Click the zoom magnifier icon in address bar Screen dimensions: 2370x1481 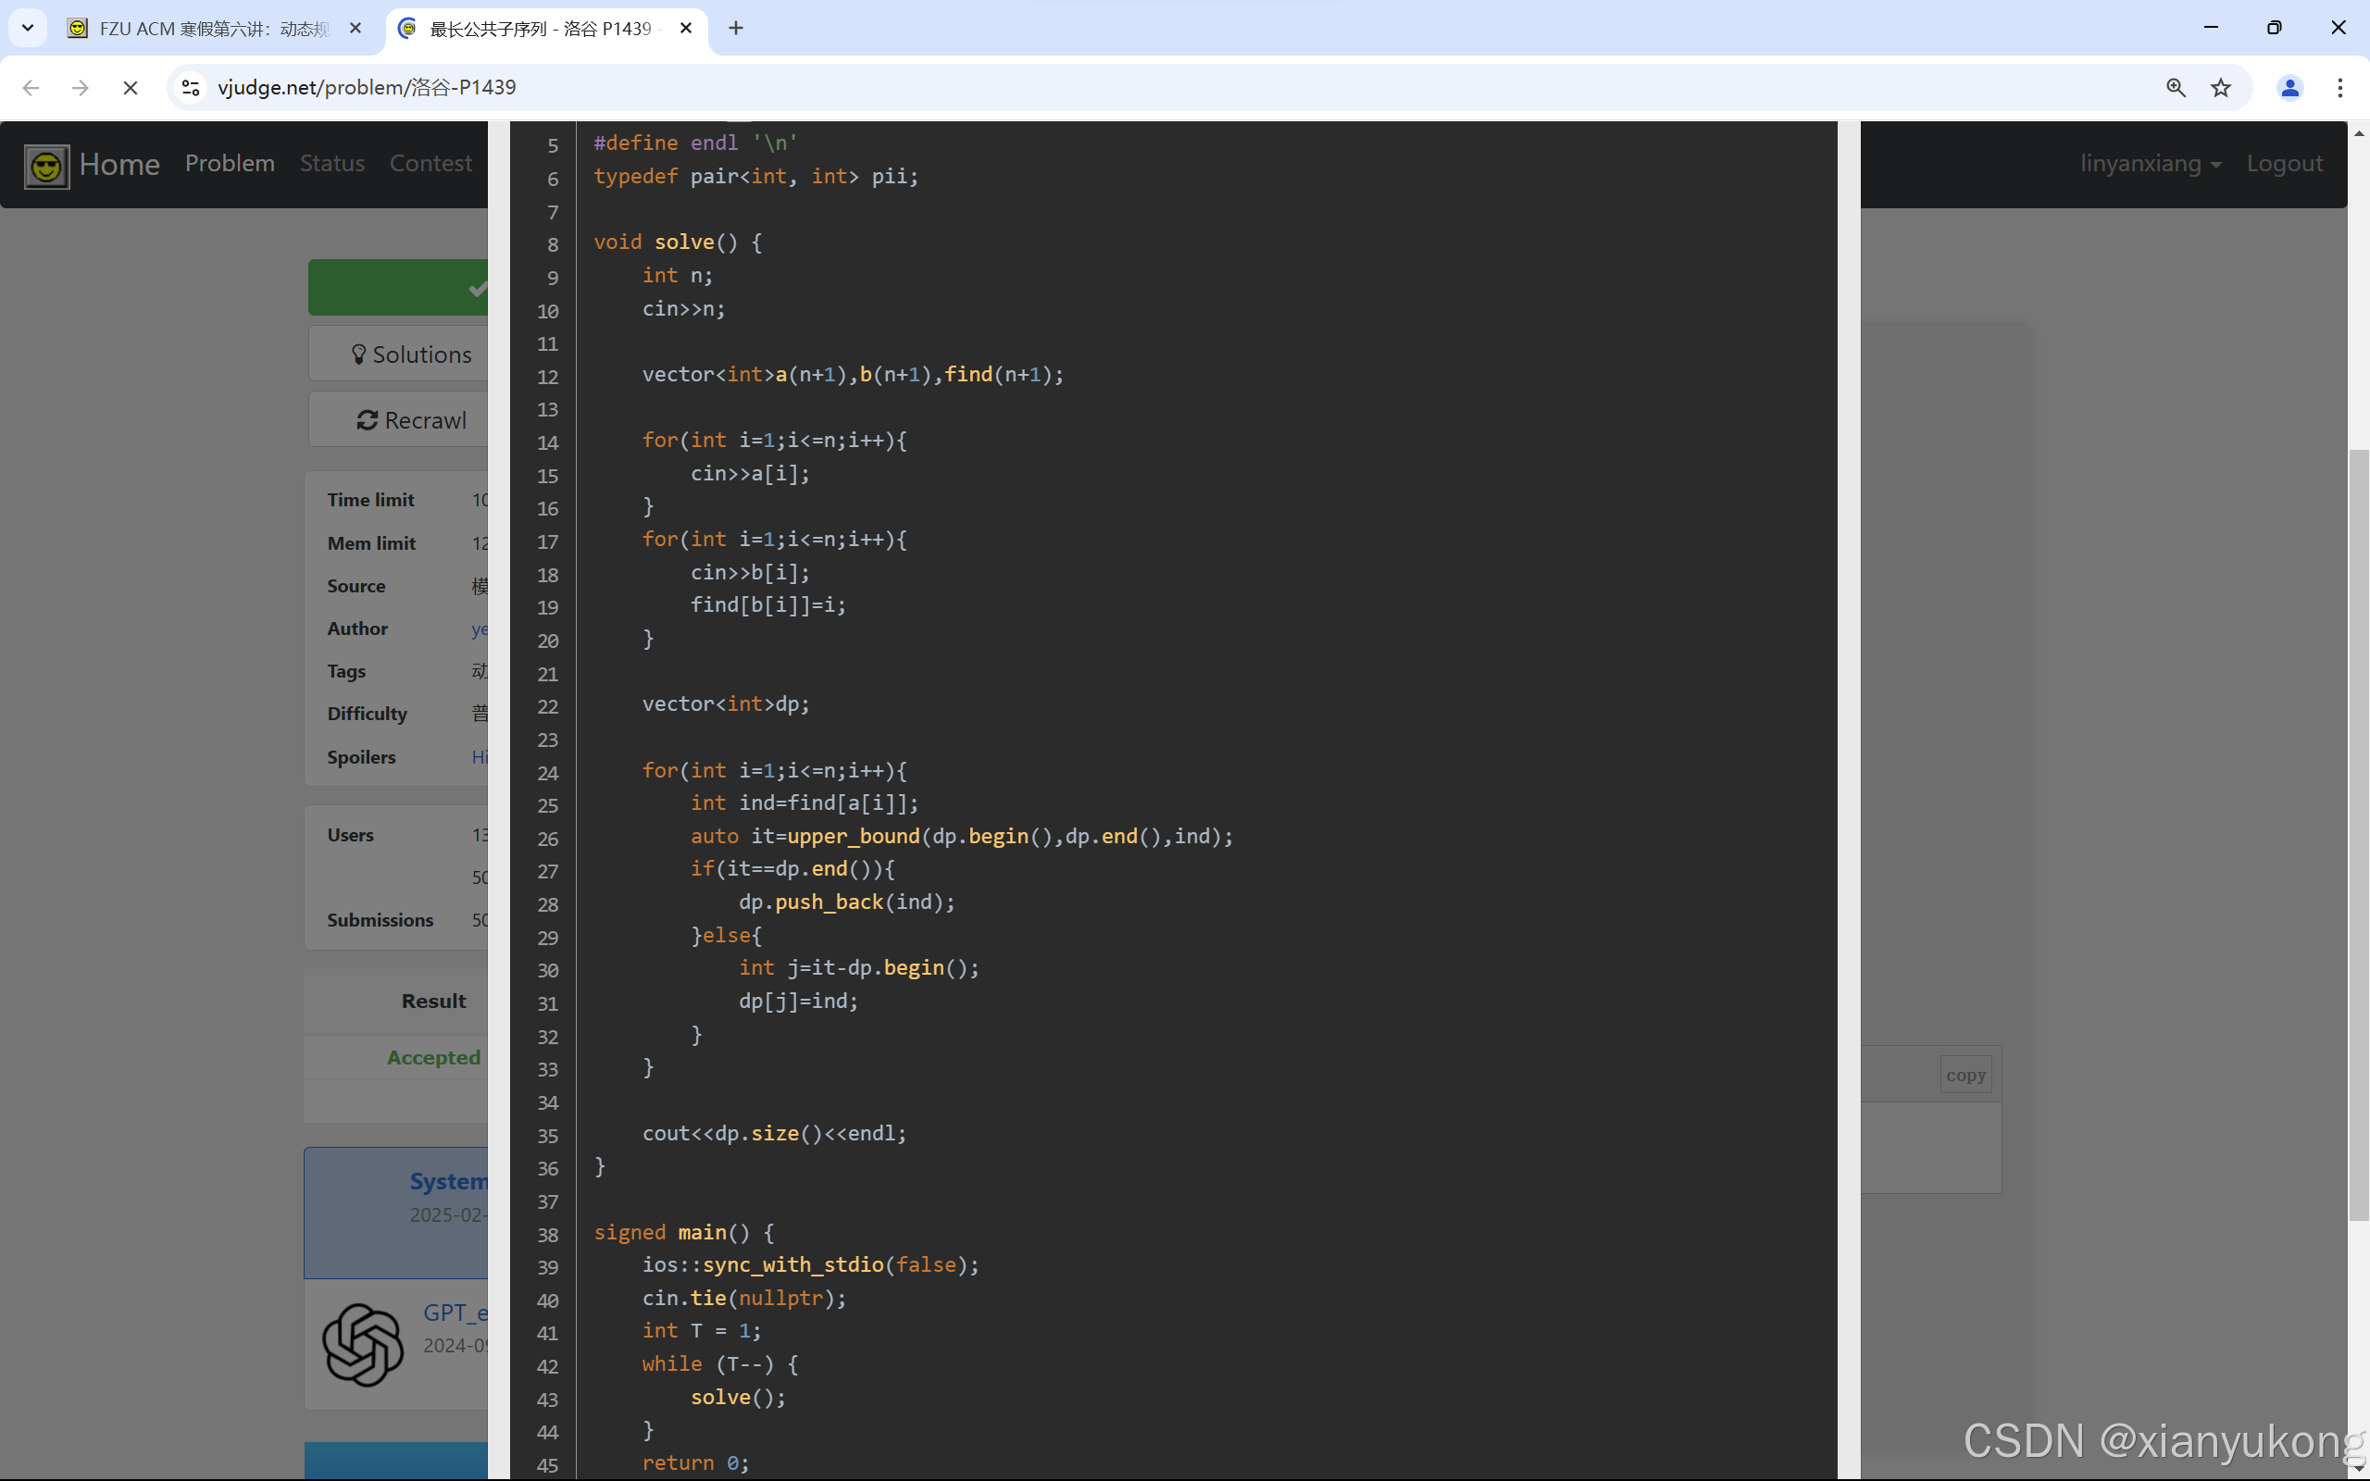tap(2175, 88)
